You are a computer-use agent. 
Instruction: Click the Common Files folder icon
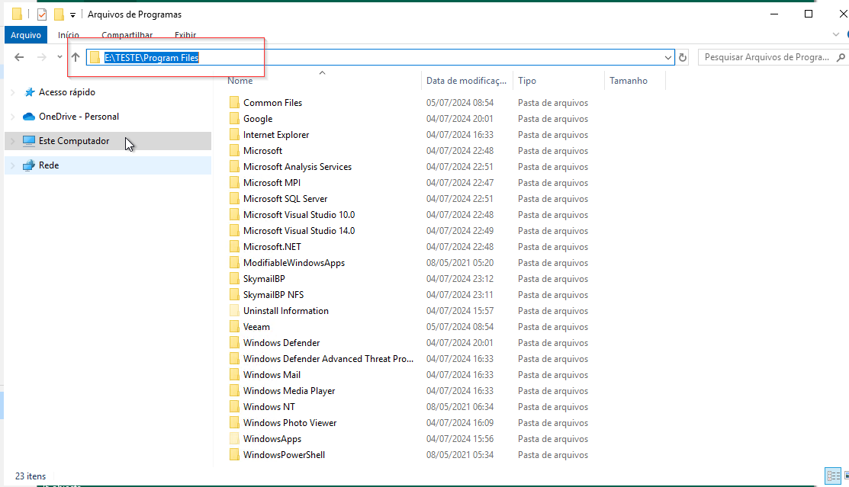click(234, 102)
